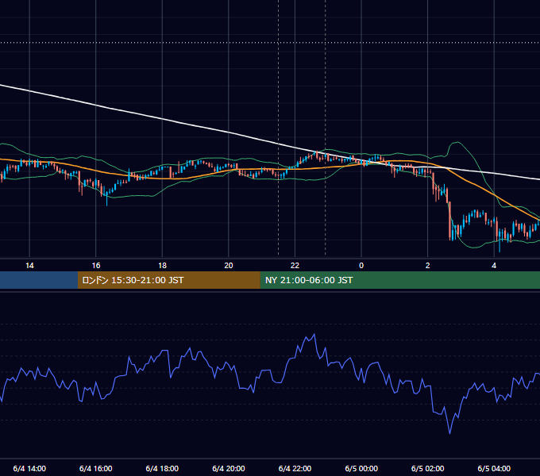This screenshot has width=540, height=476.
Task: Click the 6/4 14:00 indicator axis label
Action: 29,468
